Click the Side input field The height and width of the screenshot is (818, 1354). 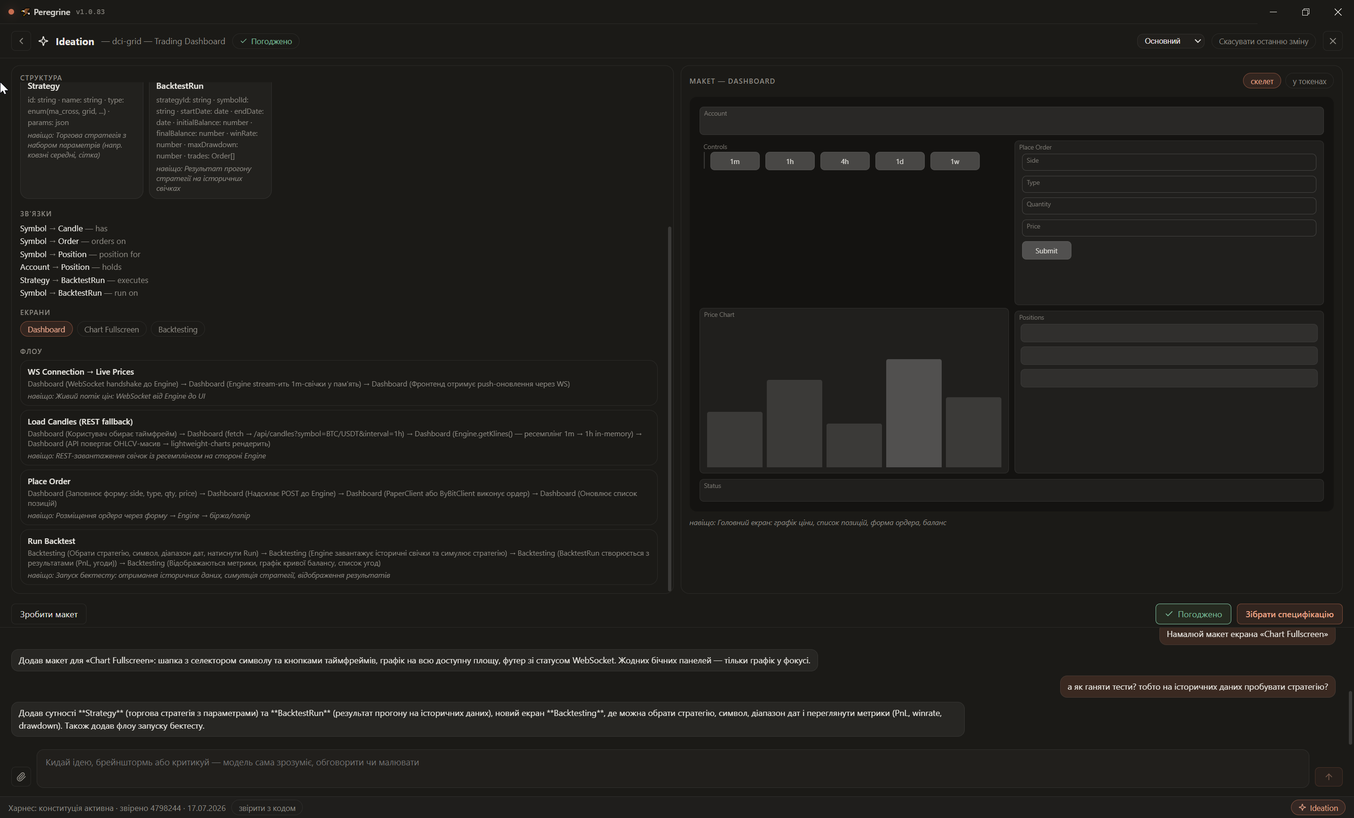tap(1169, 162)
